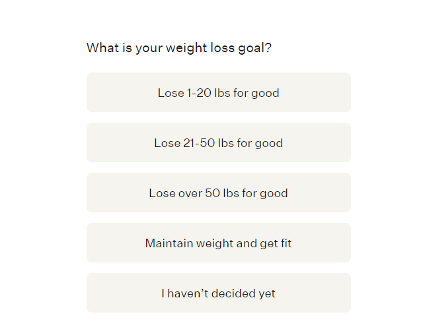This screenshot has width=425, height=329.
Task: Select the Lose 1-20 lbs for good option
Action: point(219,92)
